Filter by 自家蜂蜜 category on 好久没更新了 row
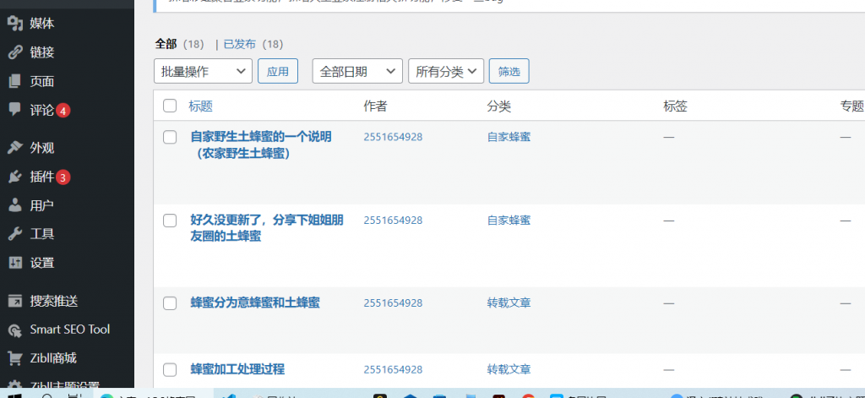This screenshot has height=398, width=865. 509,221
